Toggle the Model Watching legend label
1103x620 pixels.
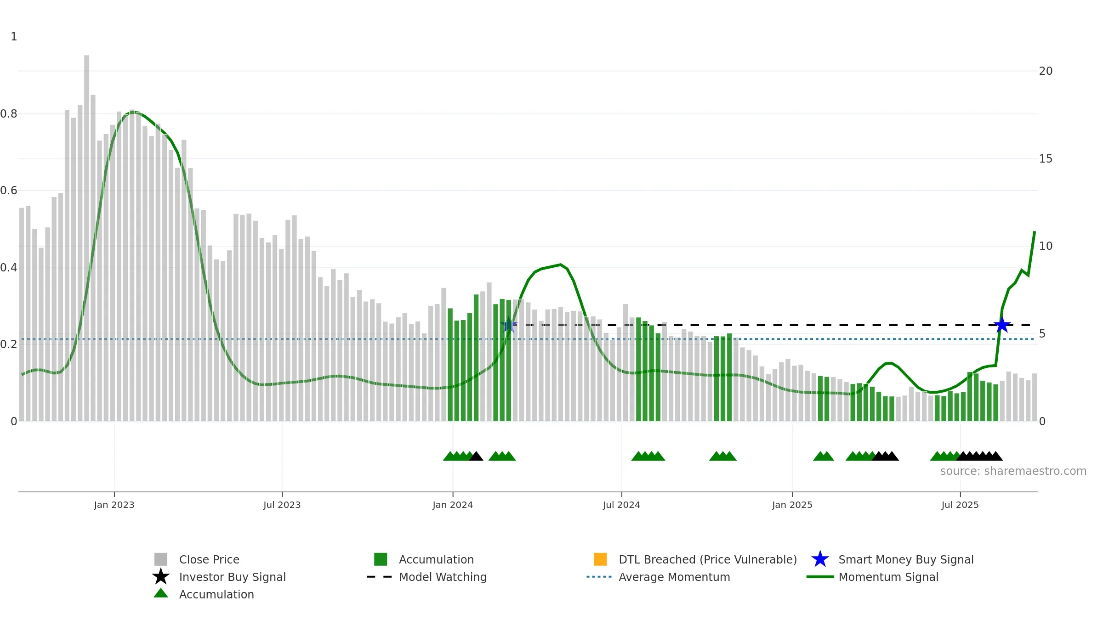[443, 577]
